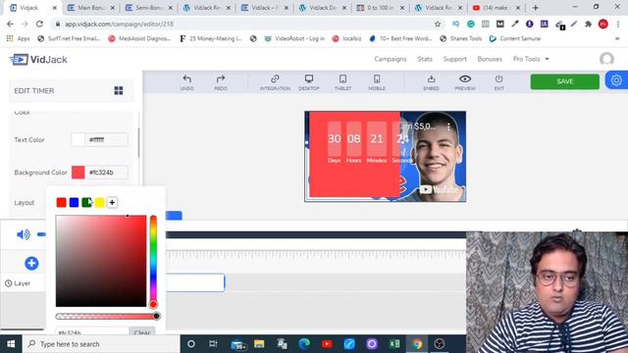Click the Text Color swatch
This screenshot has height=353, width=628.
click(78, 139)
